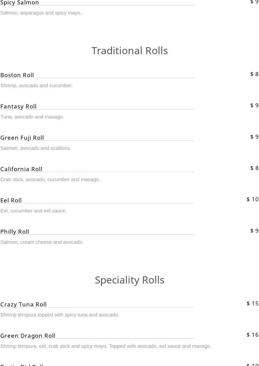This screenshot has height=366, width=259.
Task: Click the $16 Green Dragon Roll price
Action: point(253,335)
